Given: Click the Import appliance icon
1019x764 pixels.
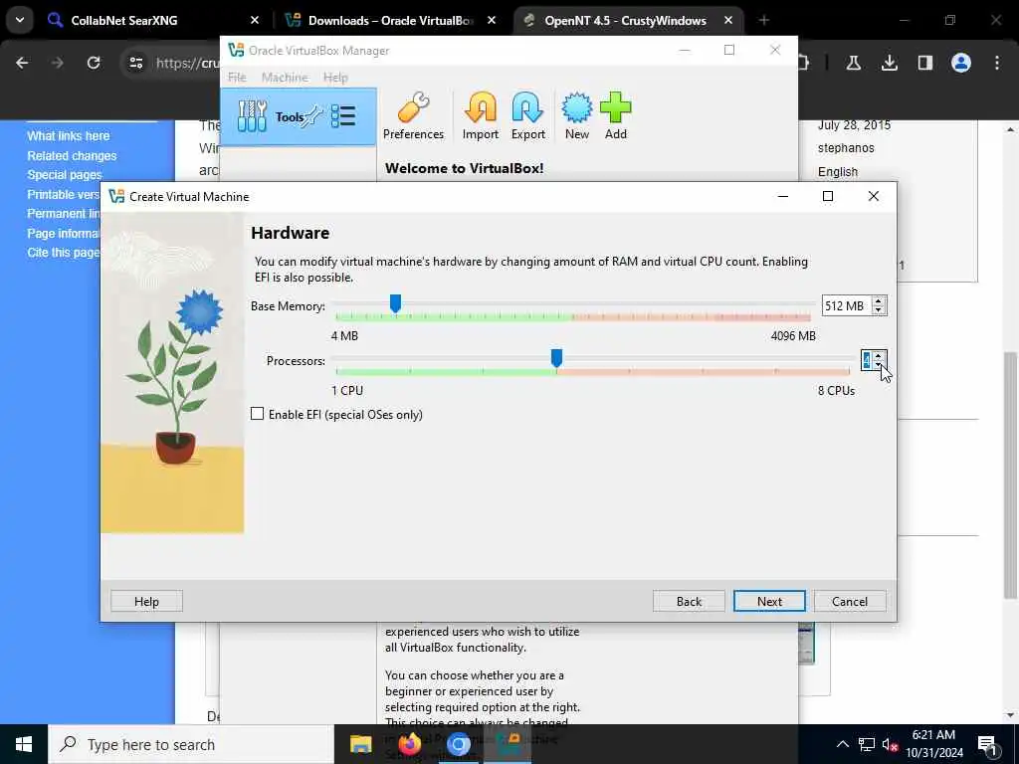Looking at the screenshot, I should [x=481, y=116].
